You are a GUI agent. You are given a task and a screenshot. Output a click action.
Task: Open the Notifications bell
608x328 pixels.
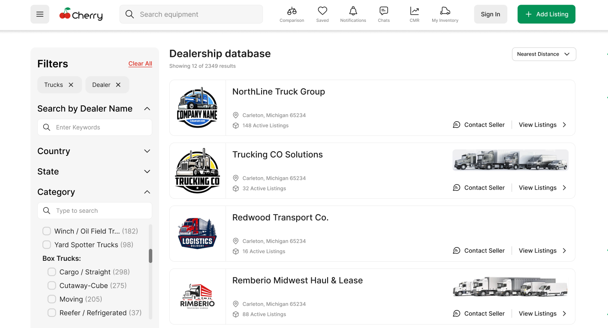[x=353, y=11]
